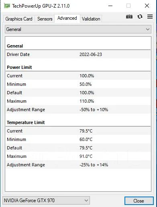Screen dimensions: 157x207
Task: Click the Power Limit section header
Action: coord(19,67)
